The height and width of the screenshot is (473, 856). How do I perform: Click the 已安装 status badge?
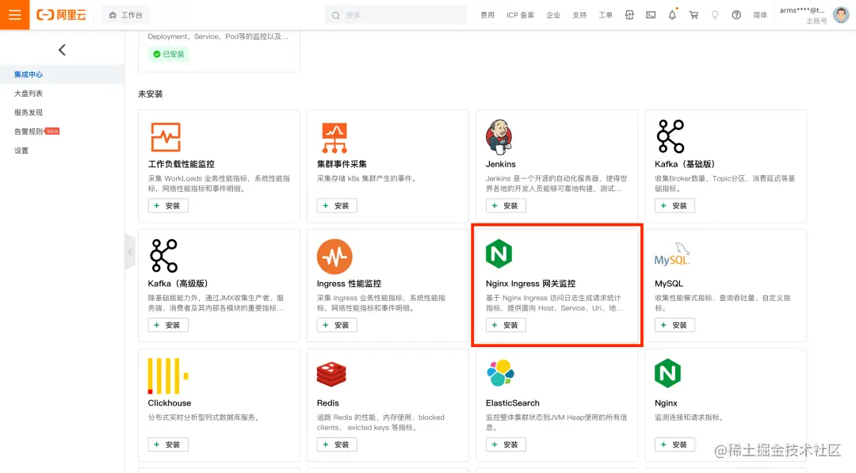[169, 54]
